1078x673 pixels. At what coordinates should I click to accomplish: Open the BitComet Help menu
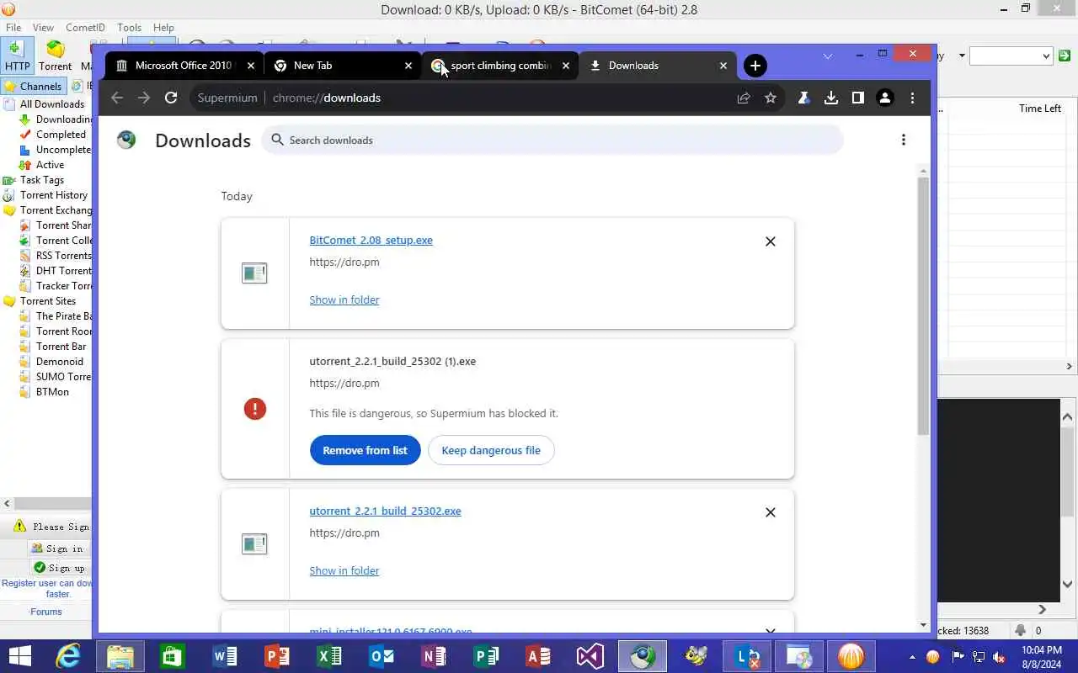pos(163,28)
